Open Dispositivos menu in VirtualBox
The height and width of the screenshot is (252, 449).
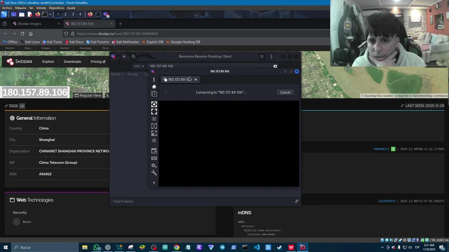tap(56, 8)
